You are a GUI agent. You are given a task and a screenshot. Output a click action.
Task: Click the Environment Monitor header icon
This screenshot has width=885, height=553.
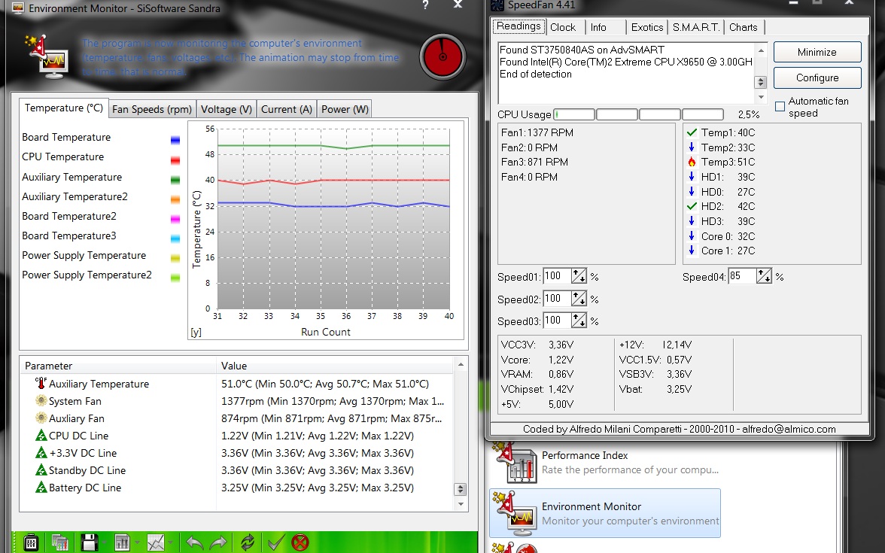[47, 56]
